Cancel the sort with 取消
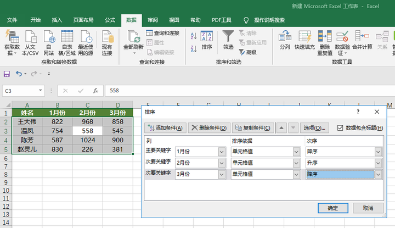Image resolution: width=395 pixels, height=228 pixels. point(368,208)
